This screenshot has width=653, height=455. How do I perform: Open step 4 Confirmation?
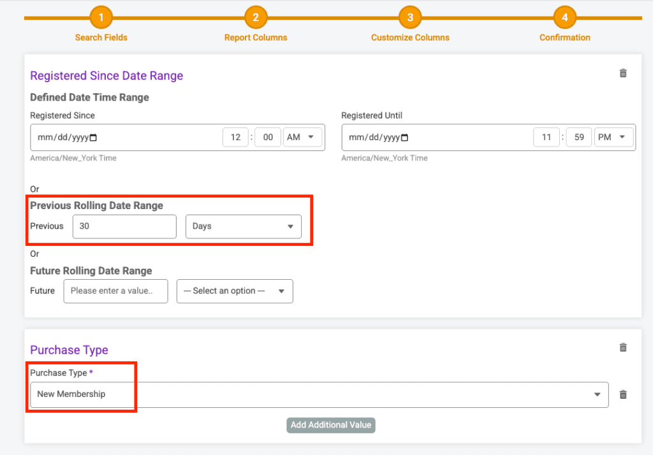click(x=564, y=18)
